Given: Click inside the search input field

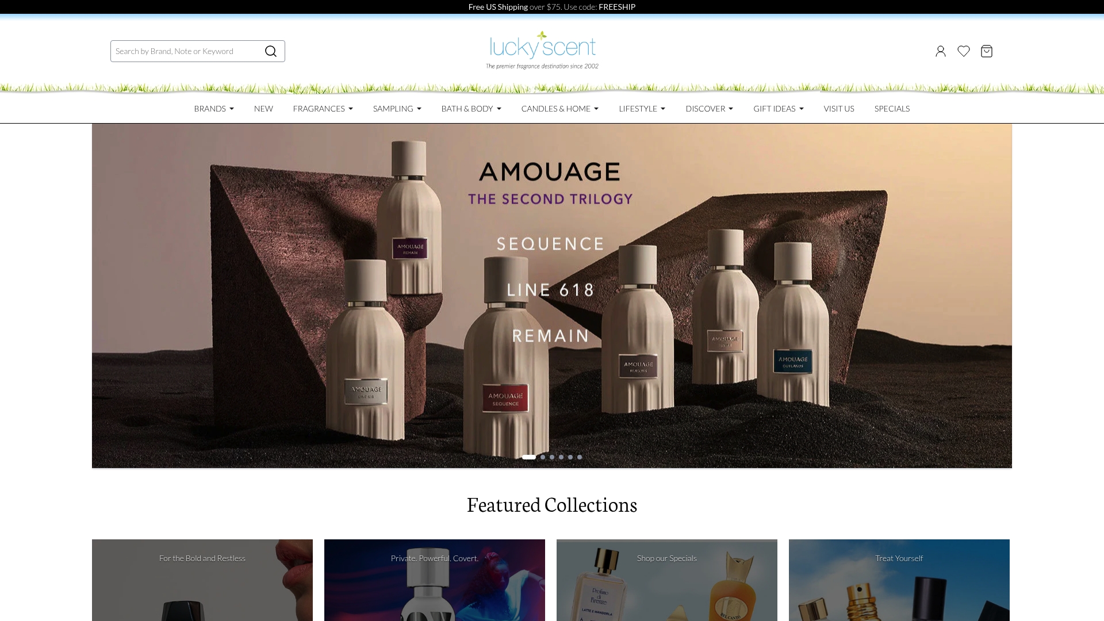Looking at the screenshot, I should pyautogui.click(x=184, y=51).
